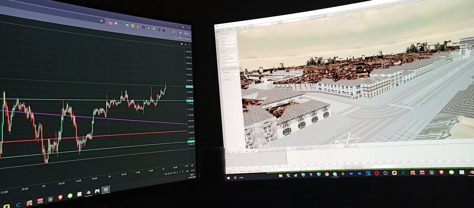
Task: Open the Object Mode dropdown in 3D view header
Action: (266, 150)
